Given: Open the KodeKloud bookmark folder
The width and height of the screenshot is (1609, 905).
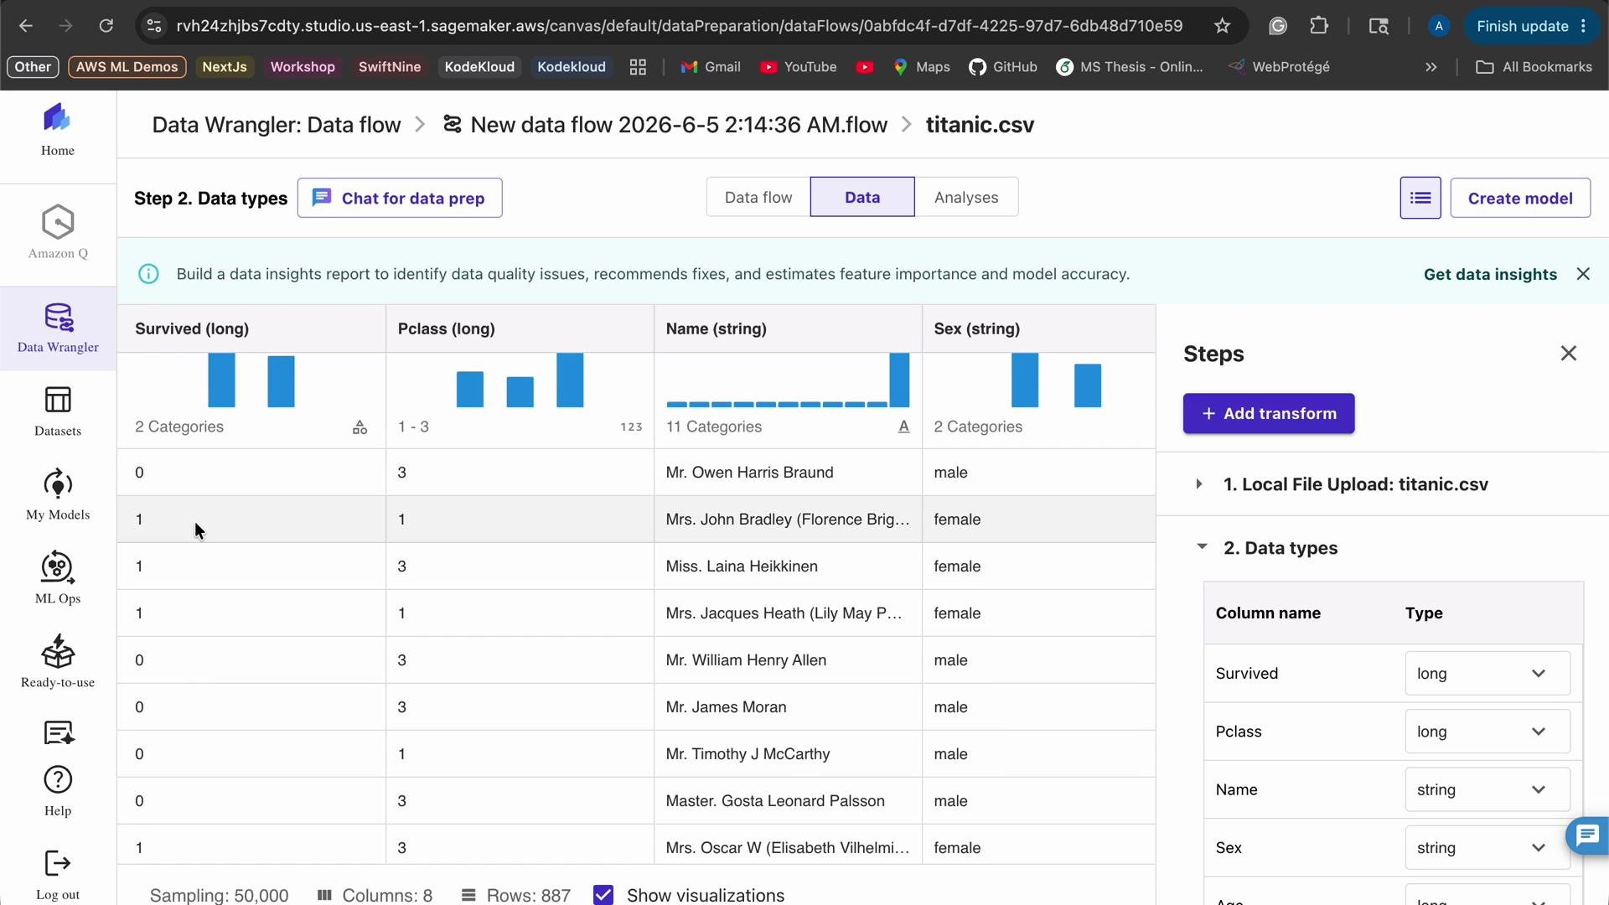Looking at the screenshot, I should coord(479,67).
